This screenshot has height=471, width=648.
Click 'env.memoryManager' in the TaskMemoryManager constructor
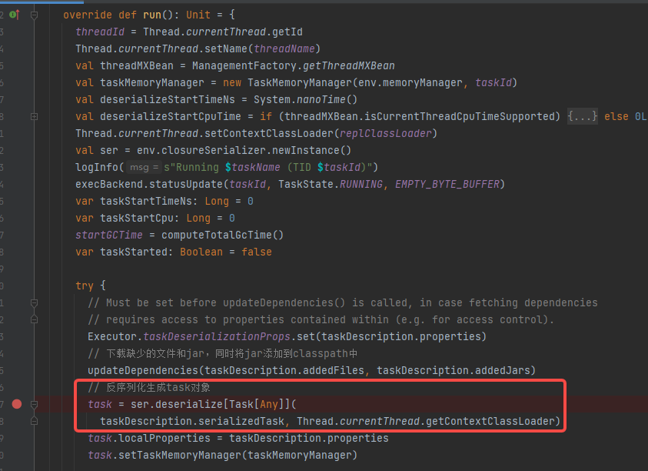(x=410, y=83)
